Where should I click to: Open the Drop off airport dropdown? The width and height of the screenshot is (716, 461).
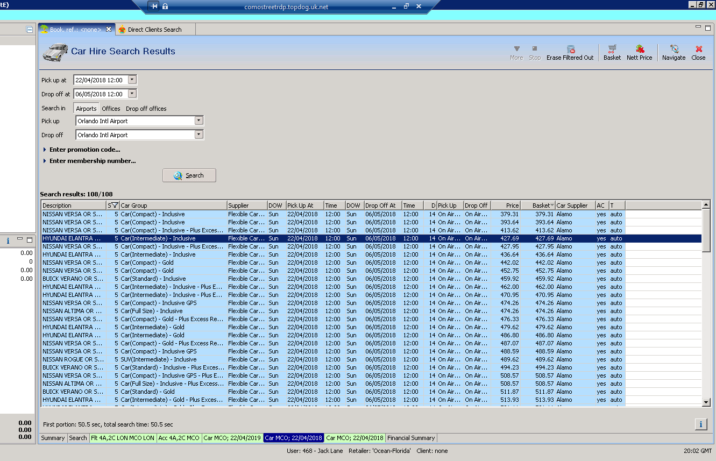pyautogui.click(x=199, y=135)
